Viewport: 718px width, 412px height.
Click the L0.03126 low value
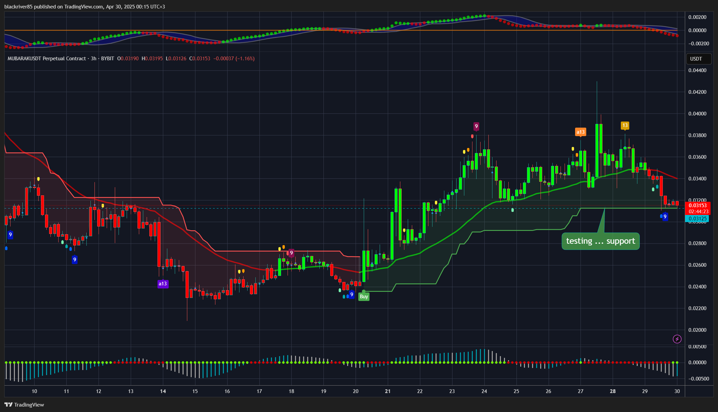(176, 59)
